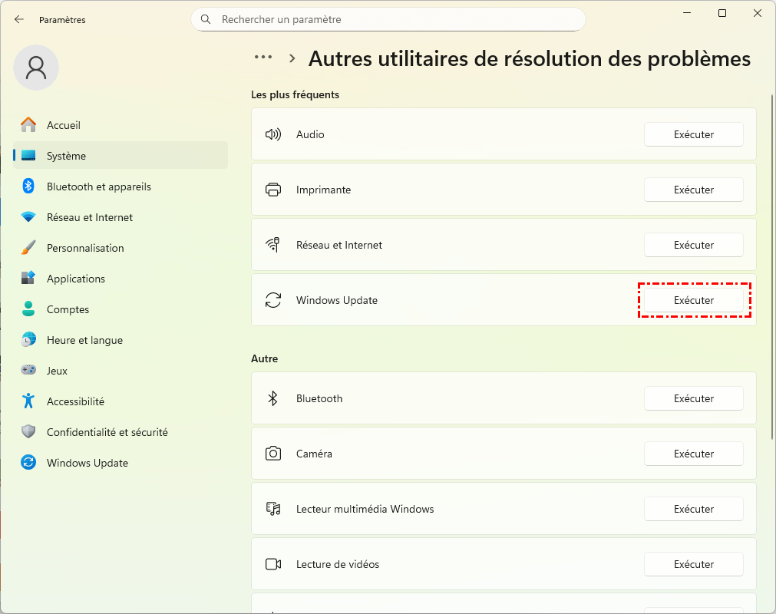Run the Audio troubleshooter
Screen dimensions: 776x614
[x=693, y=134]
